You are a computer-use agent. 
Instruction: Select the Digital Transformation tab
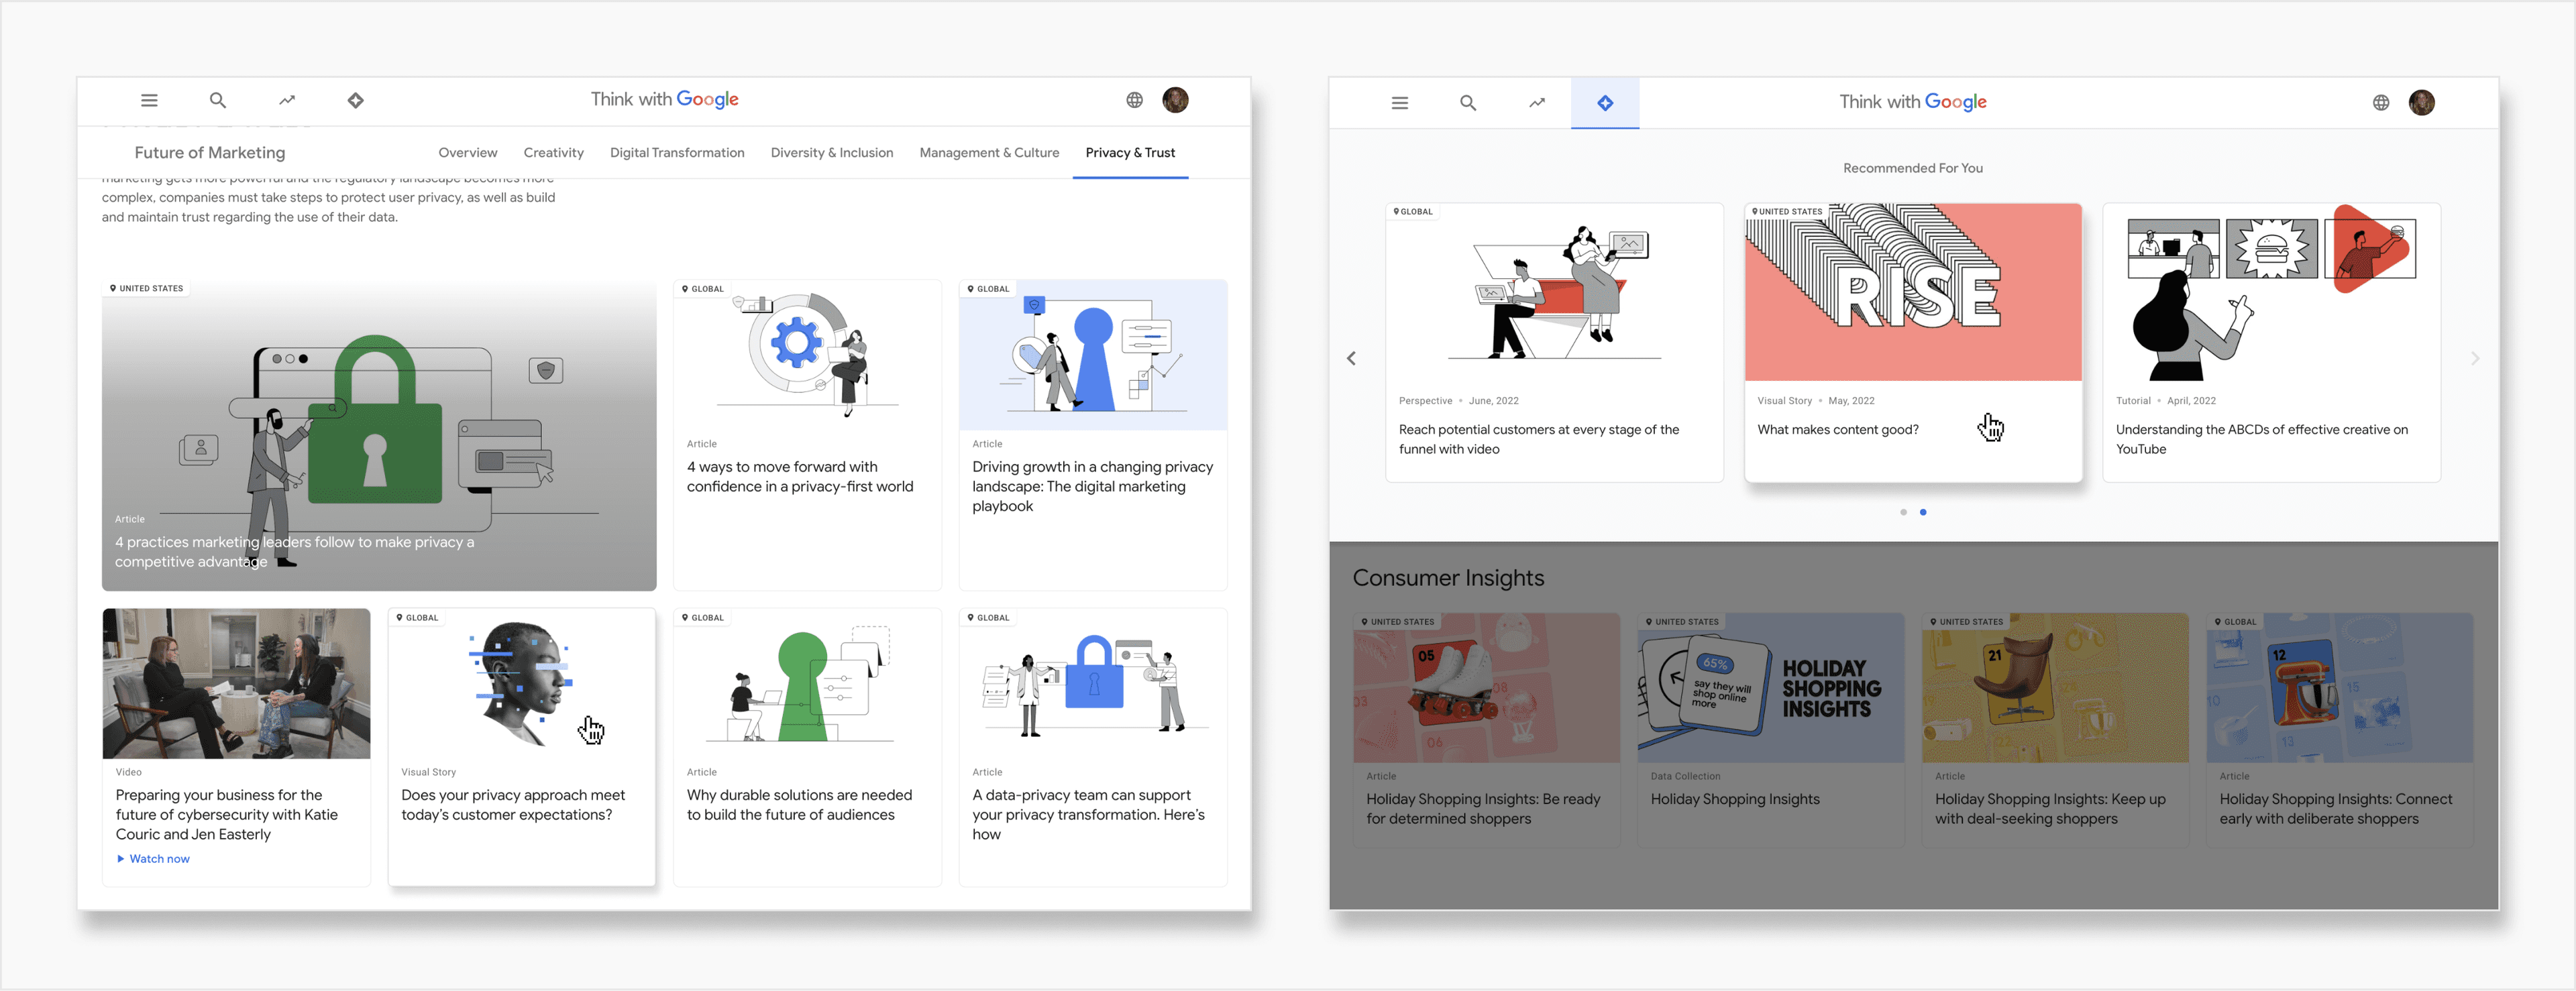(x=677, y=152)
